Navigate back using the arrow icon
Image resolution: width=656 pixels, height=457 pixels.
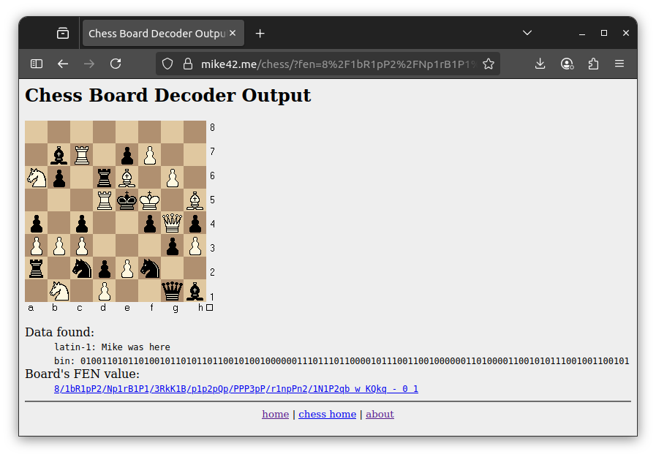point(63,64)
